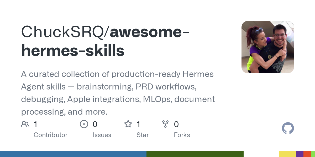This screenshot has height=157, width=315.
Task: Click the Contributor label text
Action: [50, 135]
